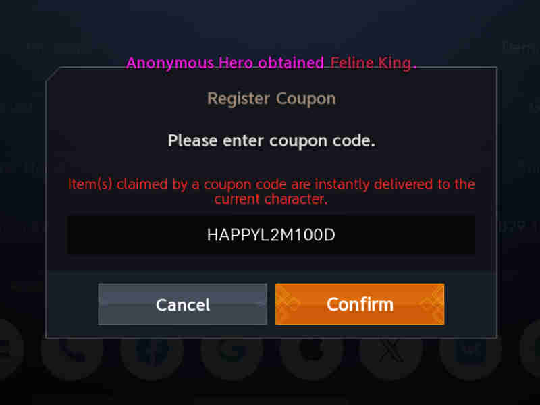Select the dimmed Apple login icon
Image resolution: width=540 pixels, height=405 pixels.
coord(312,350)
